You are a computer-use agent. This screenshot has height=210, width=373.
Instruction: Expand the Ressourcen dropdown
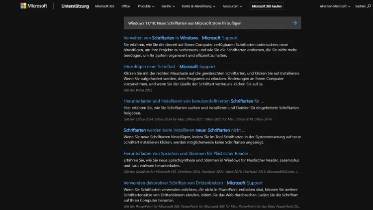[x=232, y=6]
